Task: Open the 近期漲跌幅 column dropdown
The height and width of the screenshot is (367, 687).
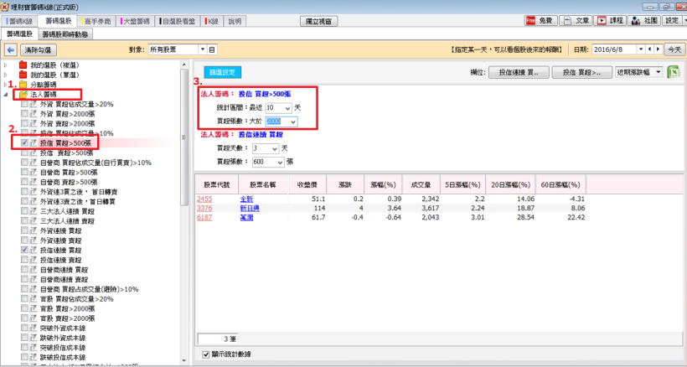Action: click(x=659, y=72)
